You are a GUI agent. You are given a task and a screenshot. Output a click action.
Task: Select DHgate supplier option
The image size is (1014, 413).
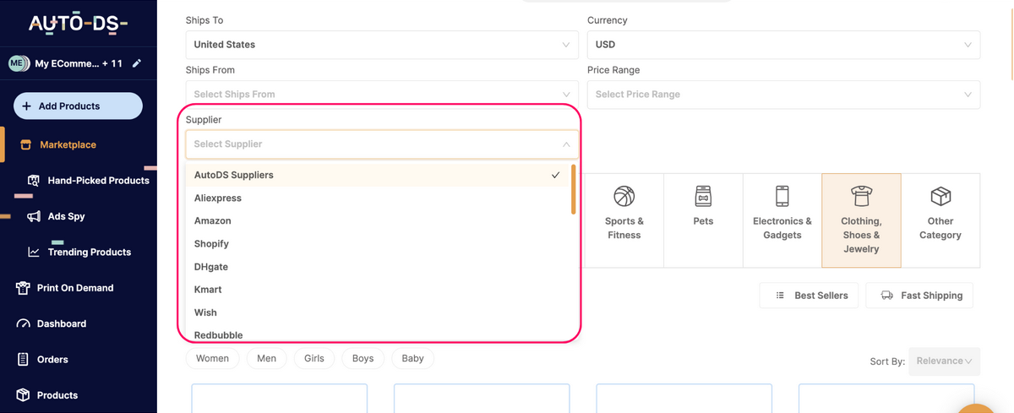[379, 267]
